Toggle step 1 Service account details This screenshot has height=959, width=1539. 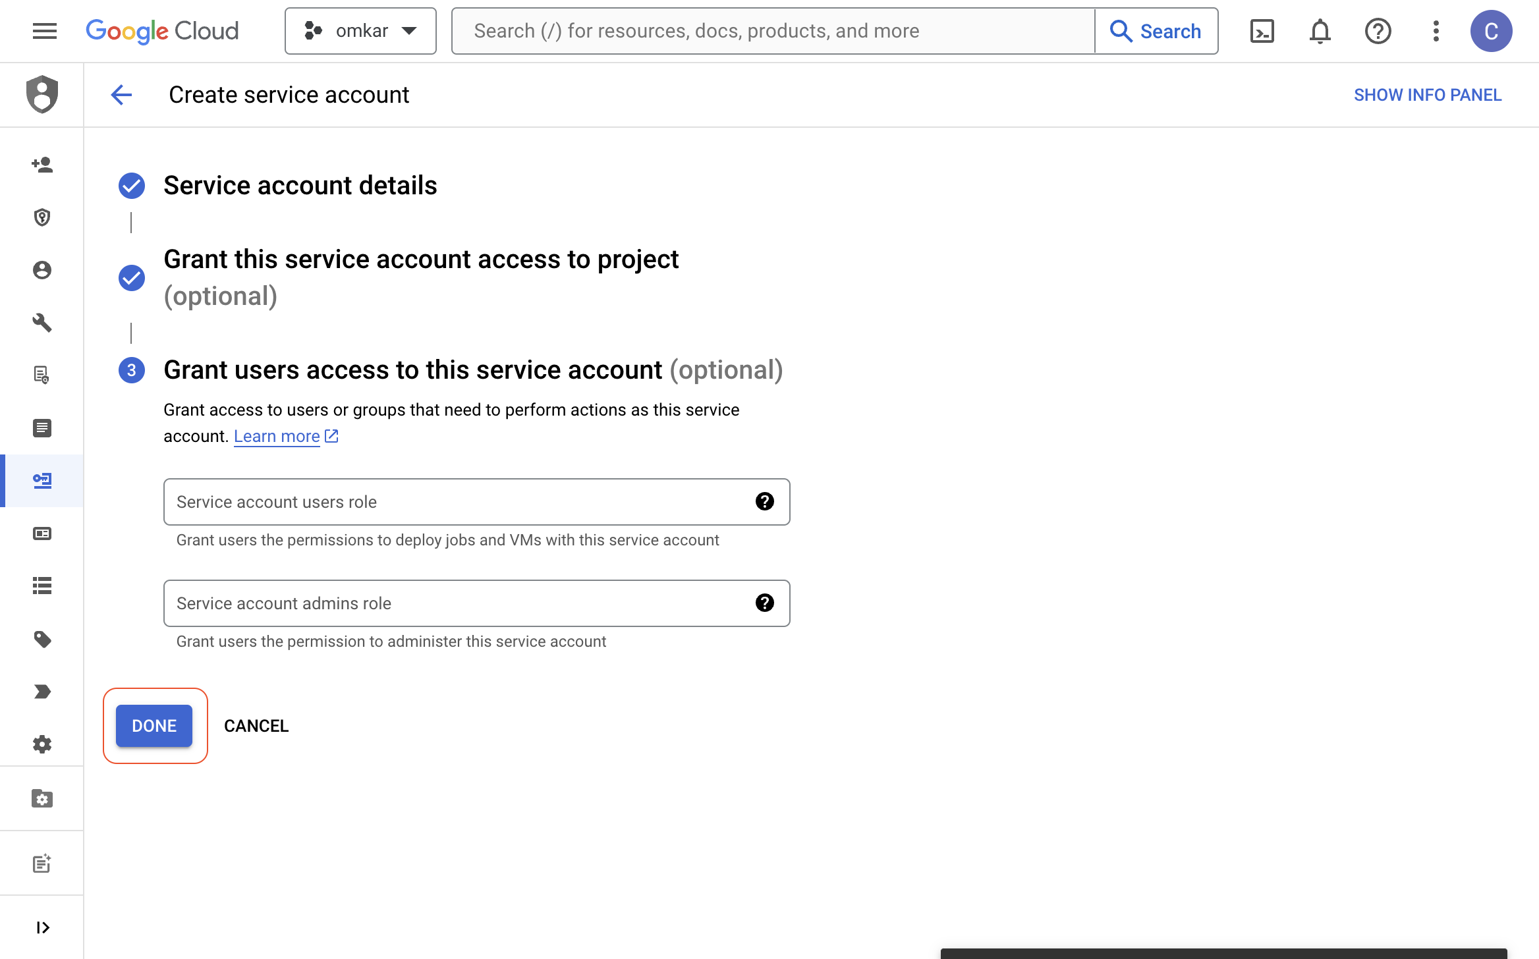pyautogui.click(x=299, y=186)
